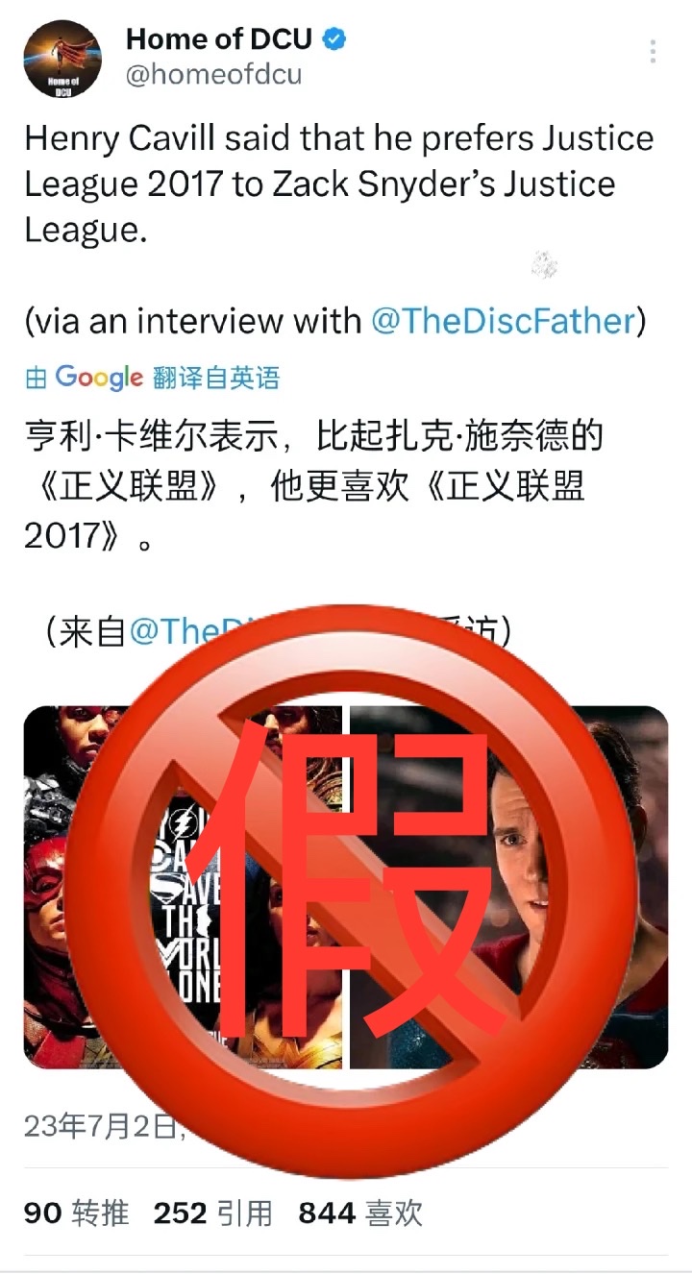Click the @homeofdcu handle
The image size is (692, 1274).
pyautogui.click(x=213, y=75)
